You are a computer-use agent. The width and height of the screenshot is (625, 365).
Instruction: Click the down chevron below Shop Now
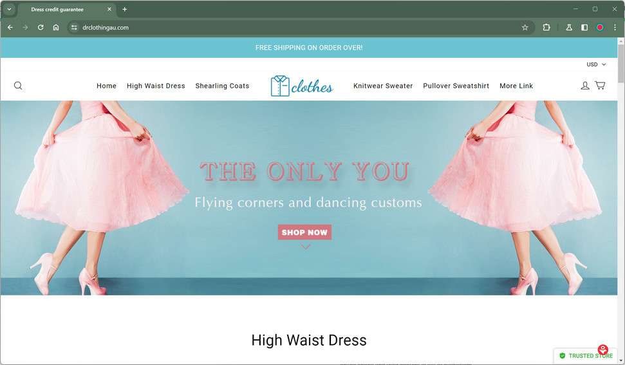pyautogui.click(x=305, y=247)
